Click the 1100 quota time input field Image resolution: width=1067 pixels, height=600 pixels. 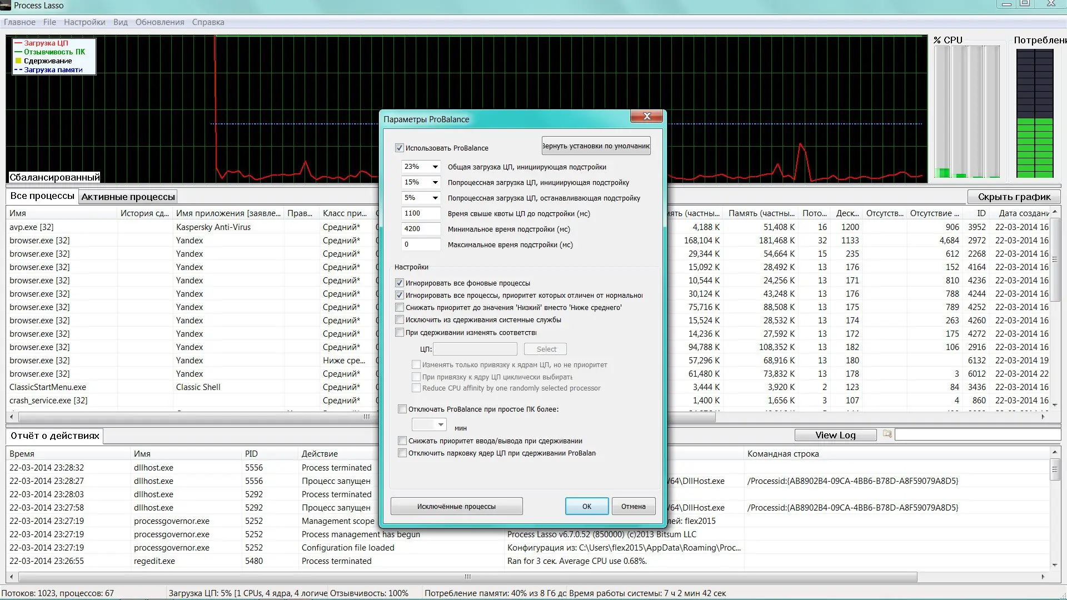421,213
